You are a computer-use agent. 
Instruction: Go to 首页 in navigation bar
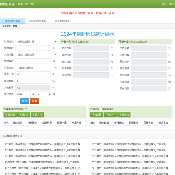20,4
